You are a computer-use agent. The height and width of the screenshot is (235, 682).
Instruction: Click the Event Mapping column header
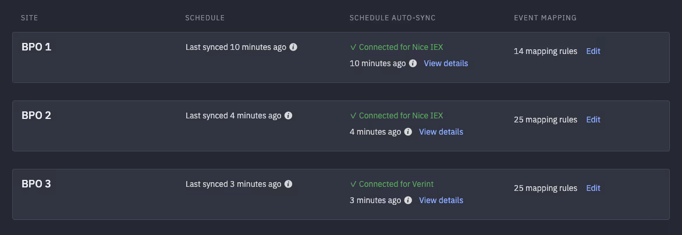point(545,18)
